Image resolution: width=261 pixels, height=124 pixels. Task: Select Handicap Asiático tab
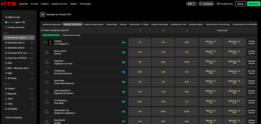[196, 24]
